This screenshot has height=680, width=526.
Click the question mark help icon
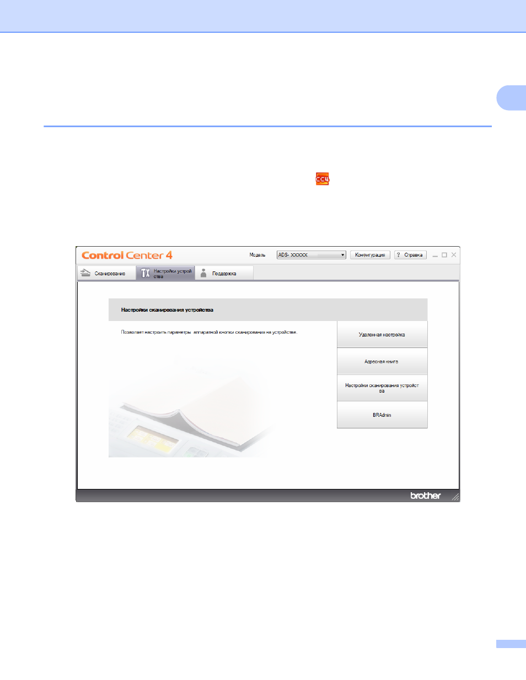(398, 255)
